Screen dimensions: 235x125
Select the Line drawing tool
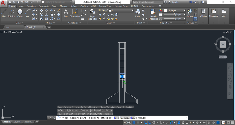(4, 13)
